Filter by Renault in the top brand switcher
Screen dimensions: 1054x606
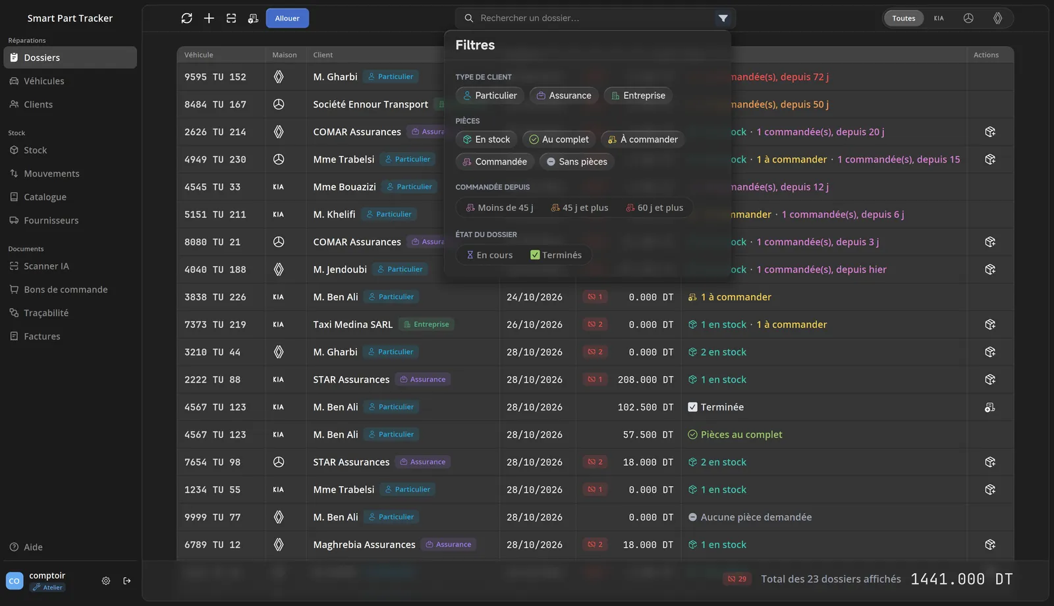[x=998, y=18]
